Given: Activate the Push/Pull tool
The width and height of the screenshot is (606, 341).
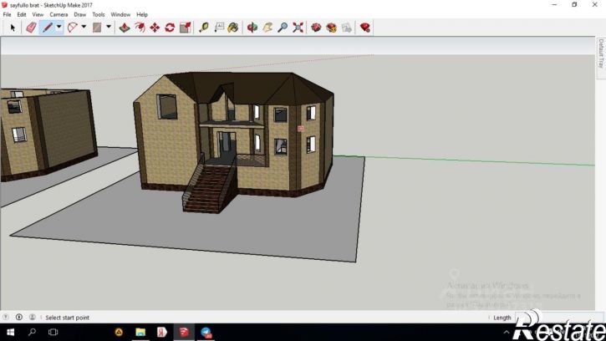Looking at the screenshot, I should pos(124,28).
